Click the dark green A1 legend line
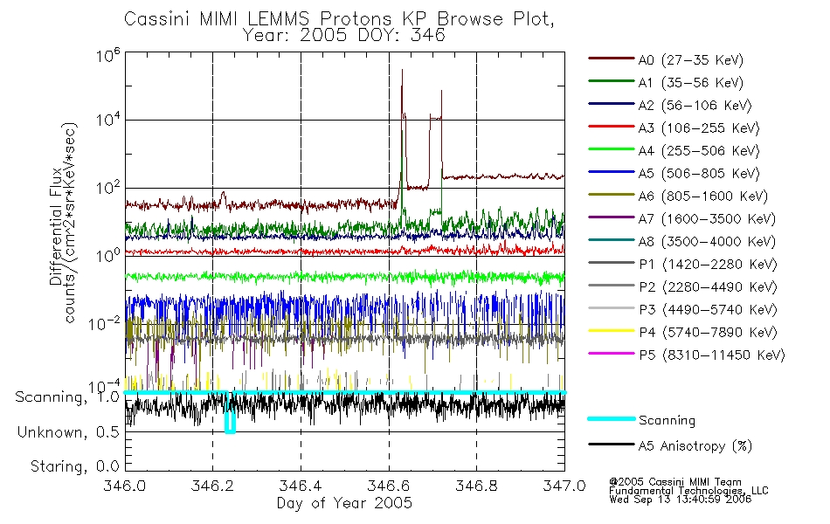830x524 pixels. point(611,81)
